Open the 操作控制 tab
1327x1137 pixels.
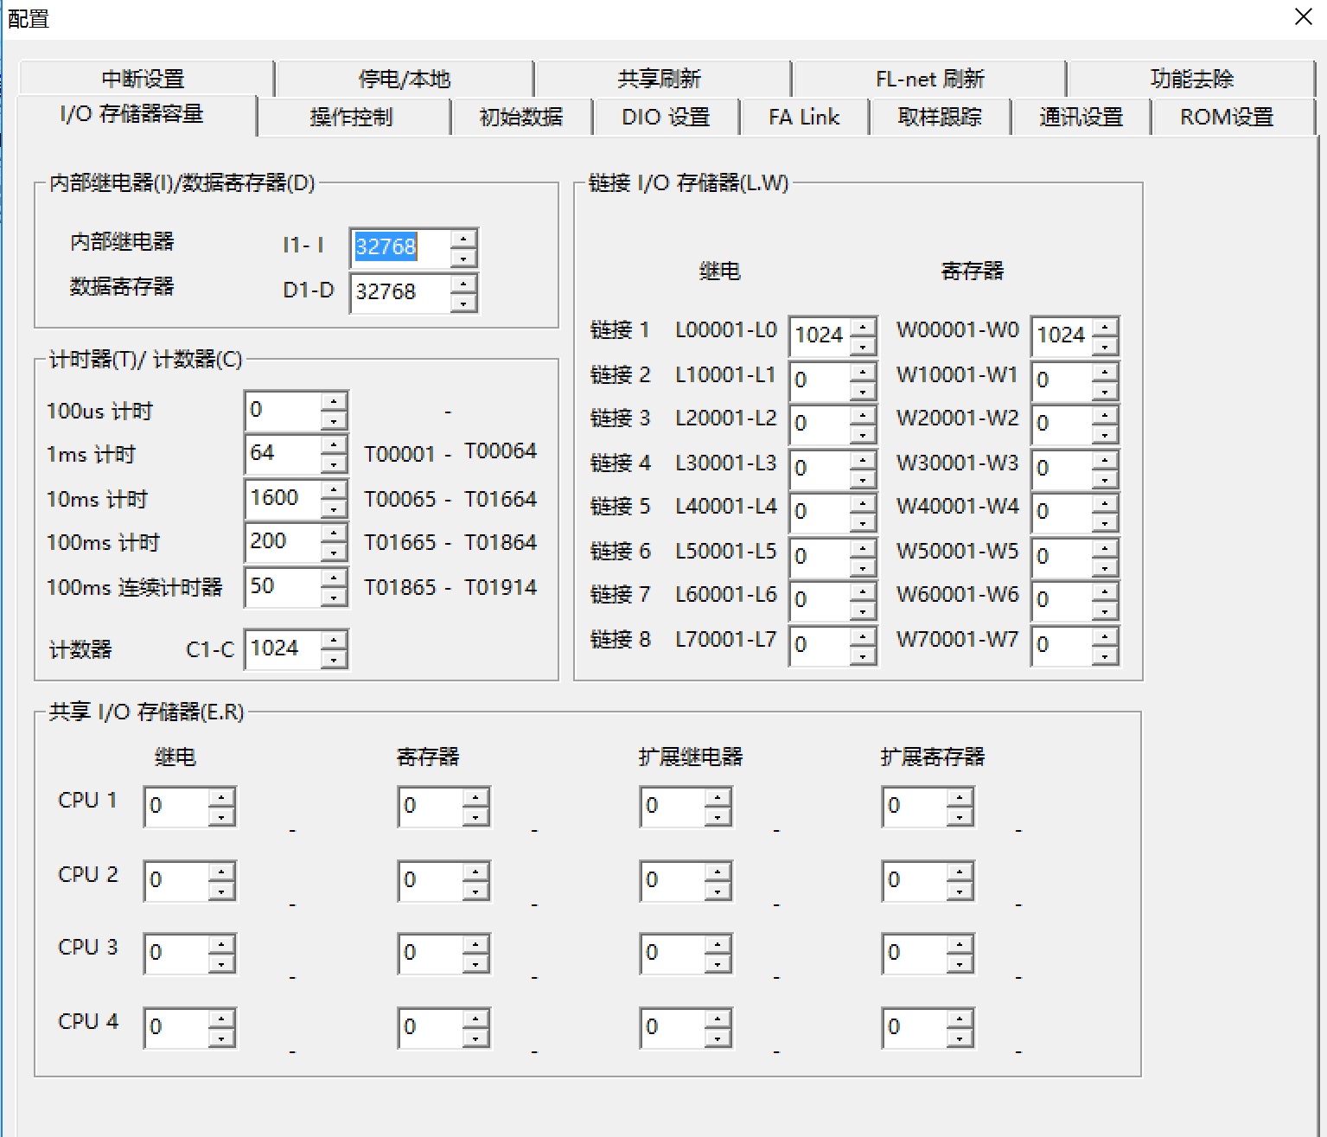[352, 117]
